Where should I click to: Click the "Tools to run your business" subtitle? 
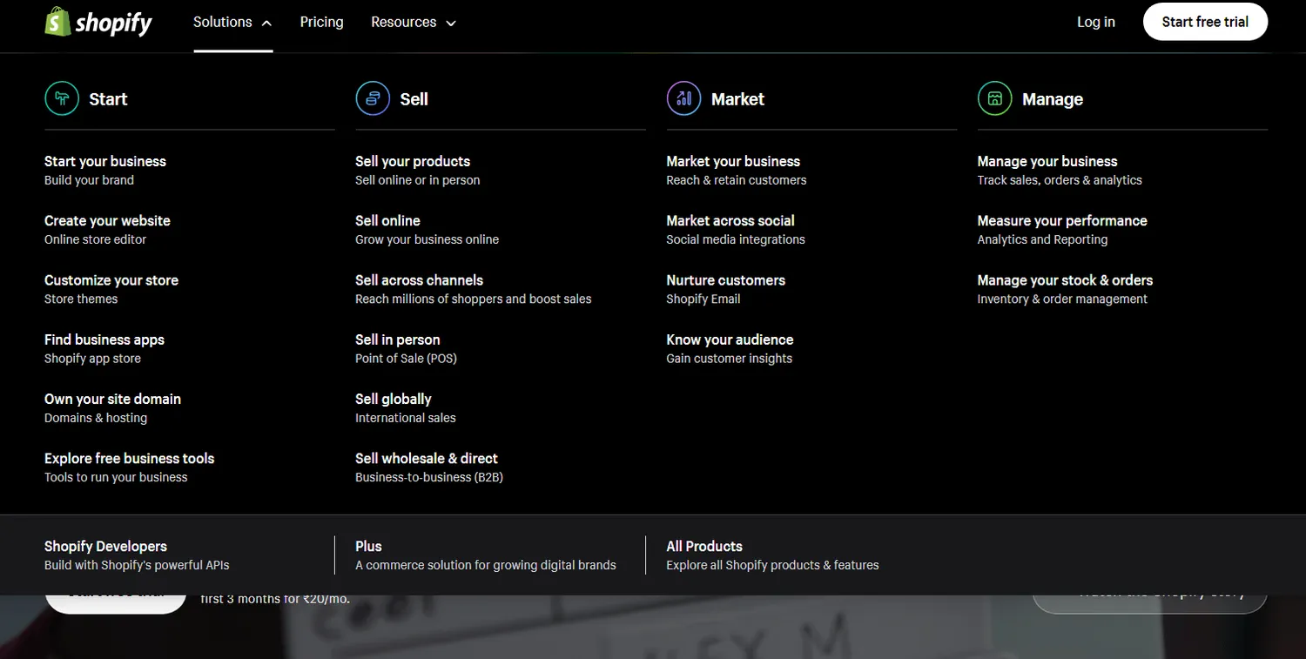click(116, 477)
